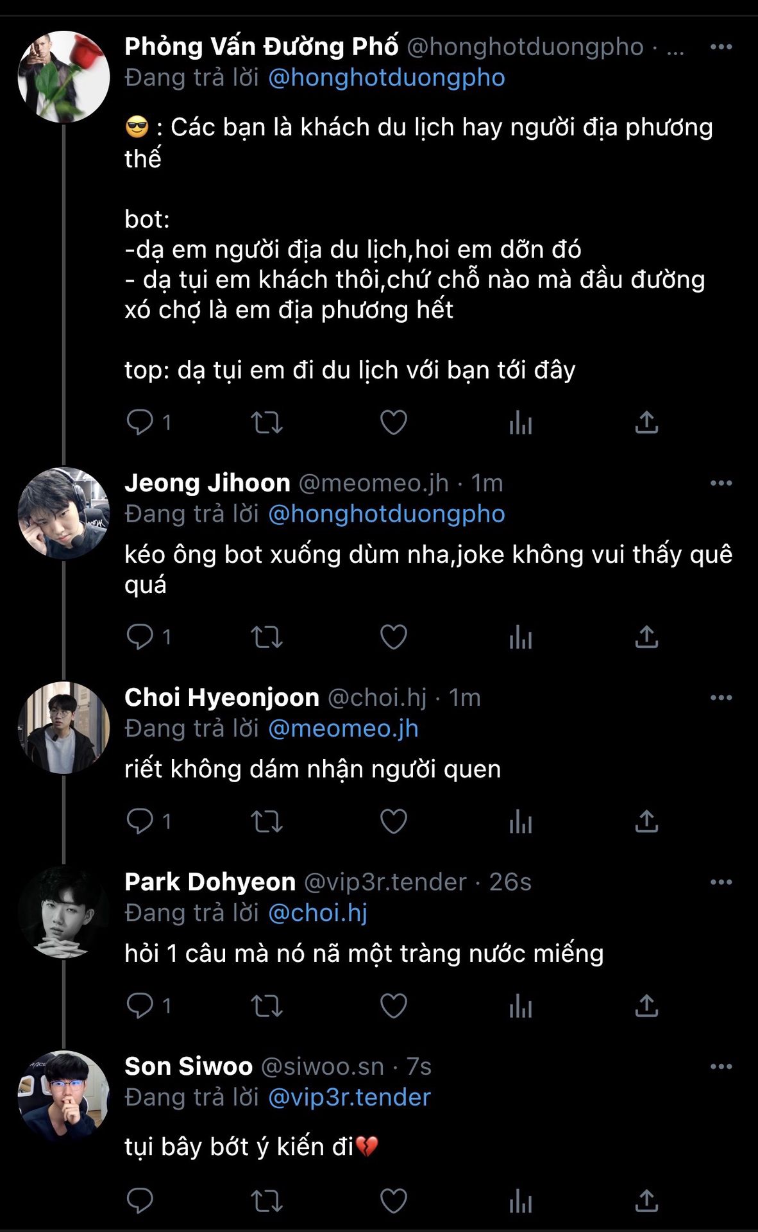Reply to Park Dohyeon's tweet
The width and height of the screenshot is (758, 1232).
point(140,1005)
